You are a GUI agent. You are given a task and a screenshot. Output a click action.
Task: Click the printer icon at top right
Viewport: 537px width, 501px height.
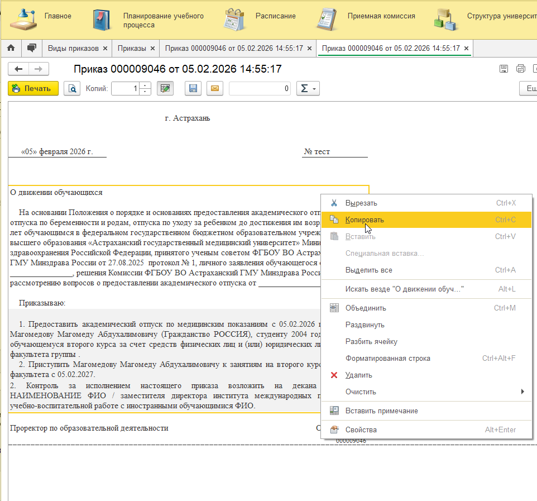coord(520,69)
